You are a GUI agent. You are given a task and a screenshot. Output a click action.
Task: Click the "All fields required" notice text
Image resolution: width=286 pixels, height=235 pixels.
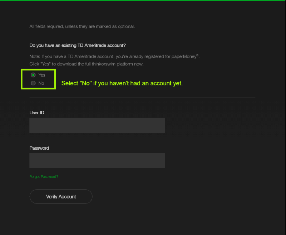[82, 26]
